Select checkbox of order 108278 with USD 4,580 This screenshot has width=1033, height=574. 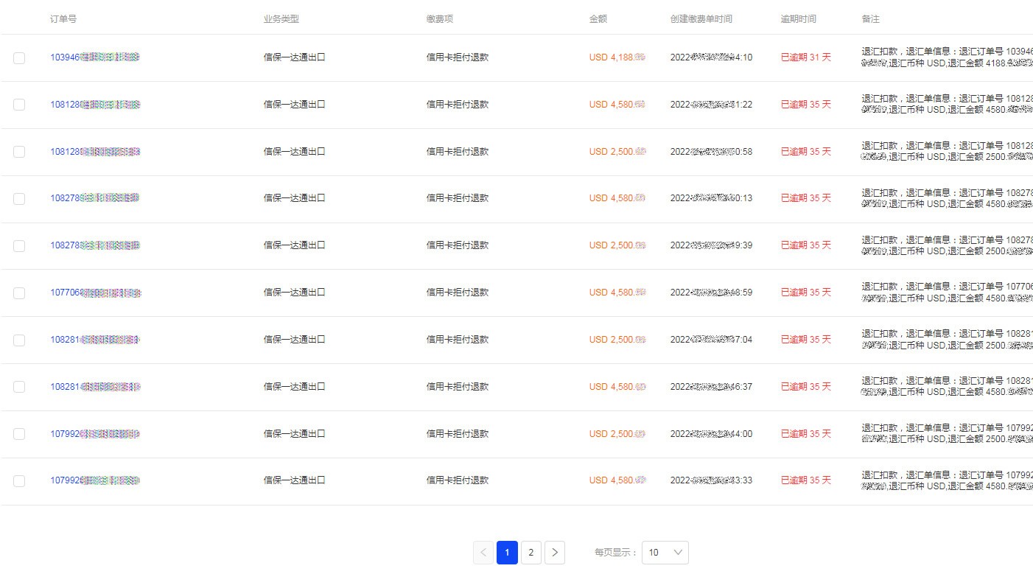19,199
